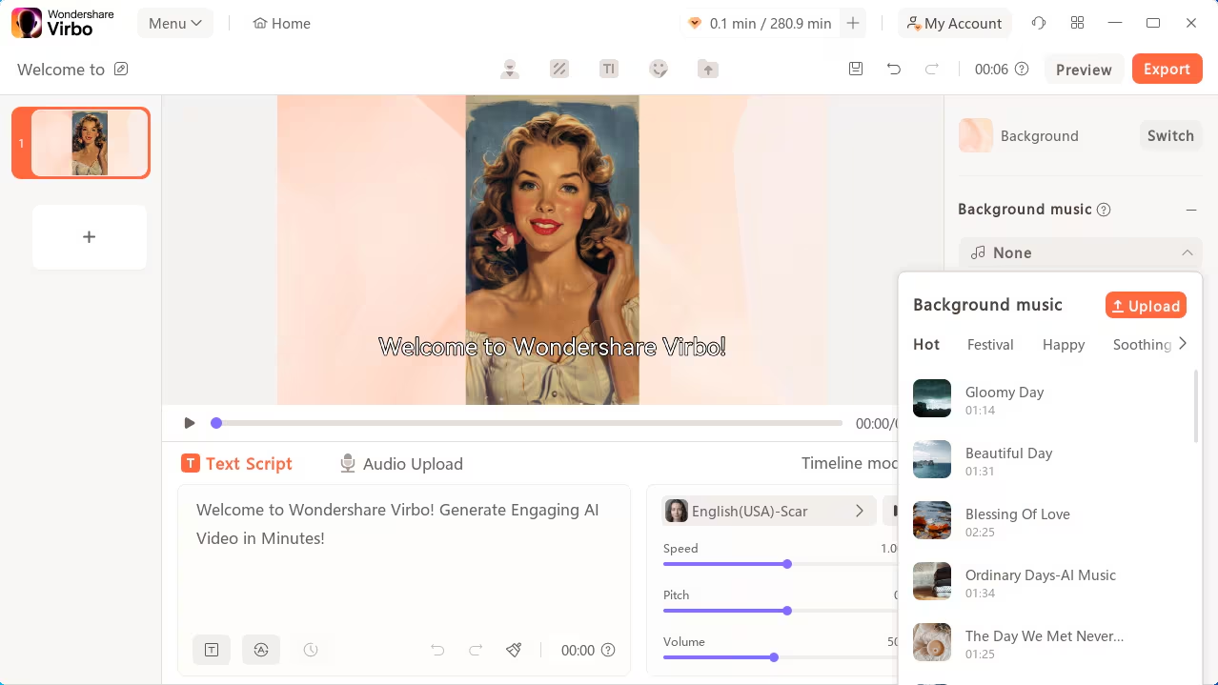The image size is (1218, 685).
Task: Click the Background color thumbnail
Action: (975, 135)
